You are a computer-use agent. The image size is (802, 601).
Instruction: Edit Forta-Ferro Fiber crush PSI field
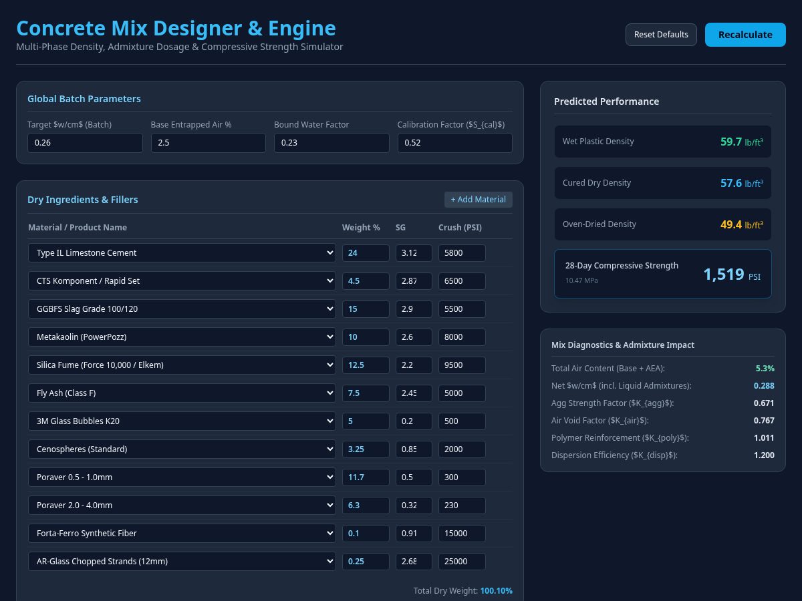pos(462,534)
